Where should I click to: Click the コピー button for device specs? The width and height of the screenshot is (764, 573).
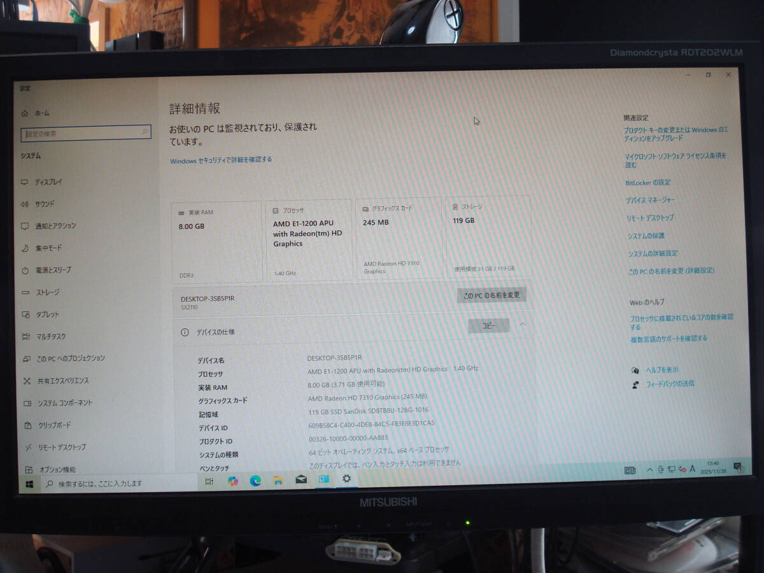tap(488, 325)
